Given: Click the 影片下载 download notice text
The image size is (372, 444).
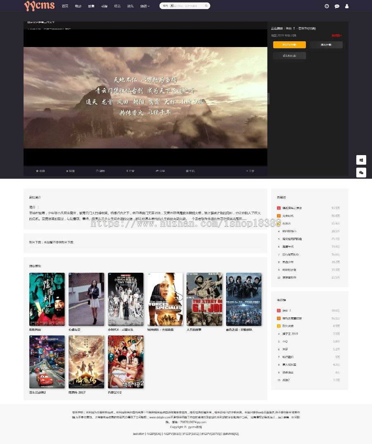Looking at the screenshot, I should coord(51,242).
